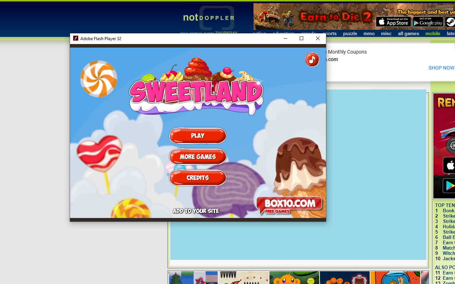Open top ten game number 4 Holiday
The image size is (455, 284).
point(449,226)
